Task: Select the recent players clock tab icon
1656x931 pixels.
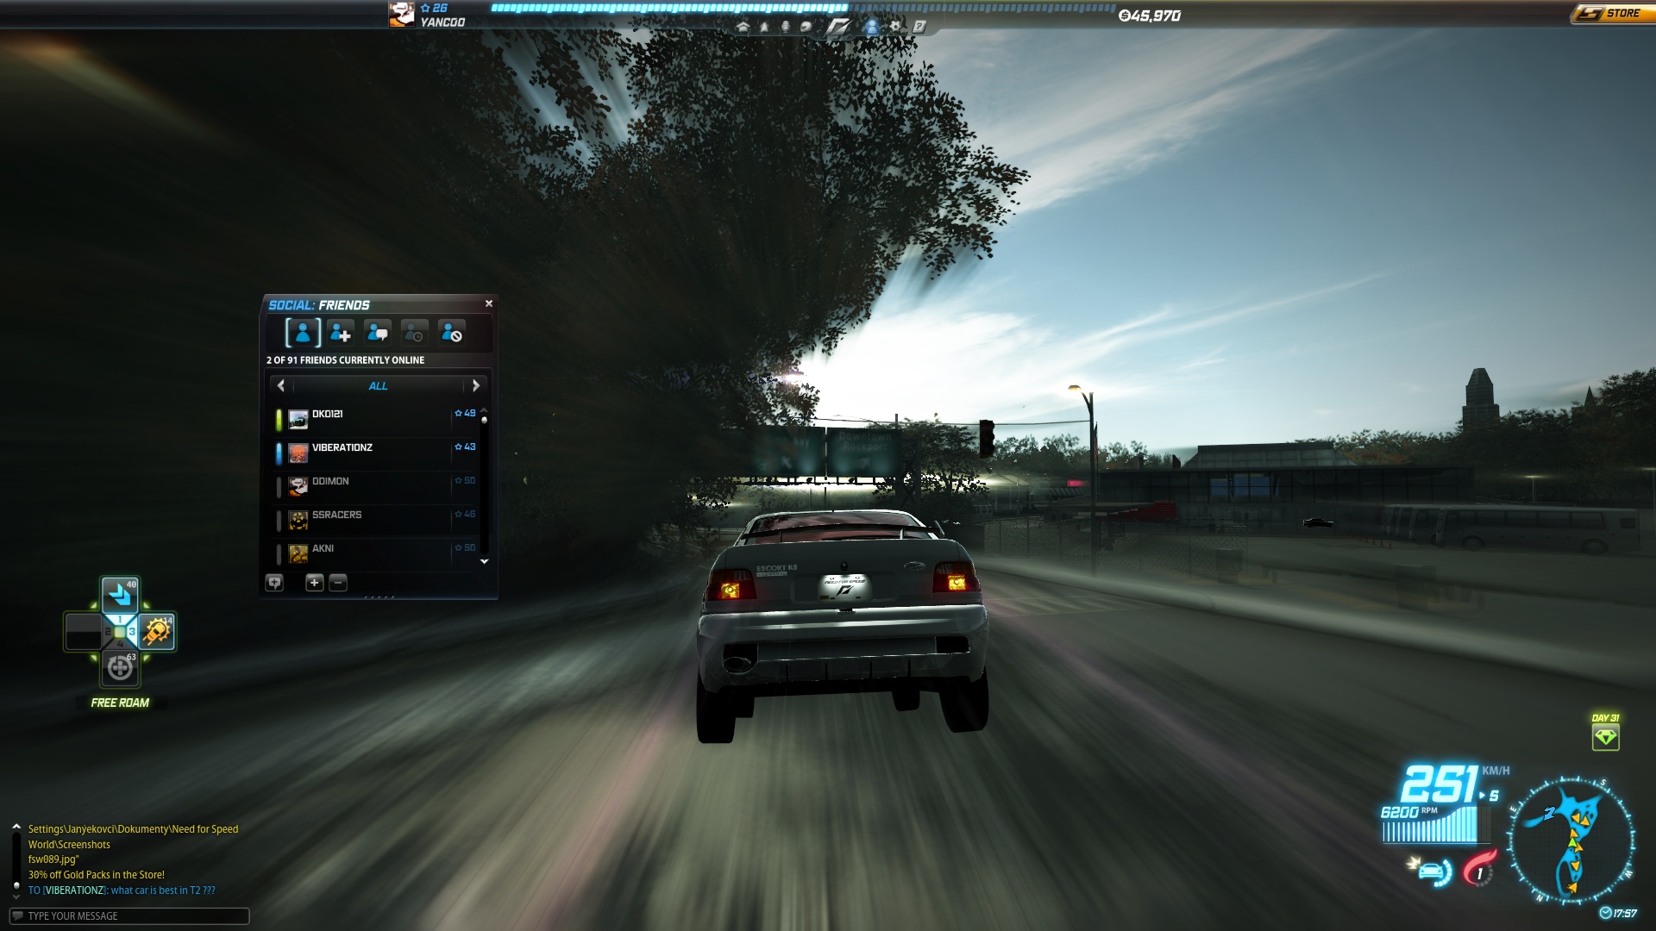Action: coord(415,333)
